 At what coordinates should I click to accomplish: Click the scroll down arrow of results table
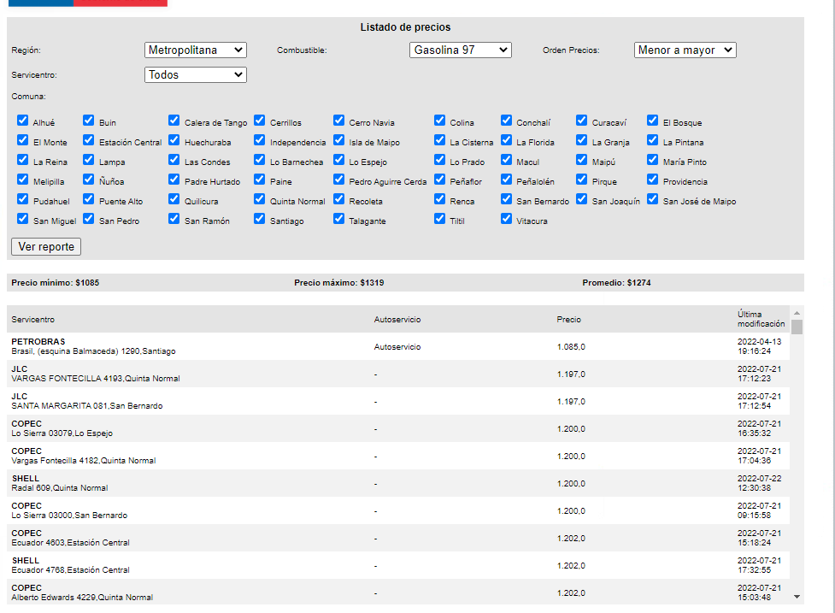point(797,596)
